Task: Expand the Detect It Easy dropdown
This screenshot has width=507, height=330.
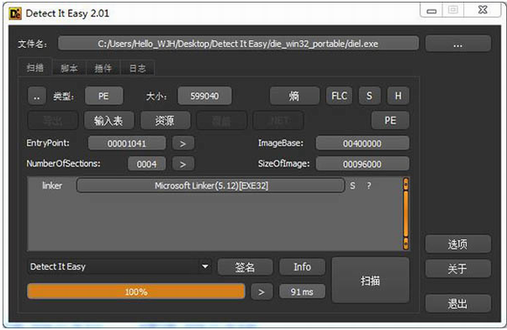Action: pyautogui.click(x=205, y=267)
